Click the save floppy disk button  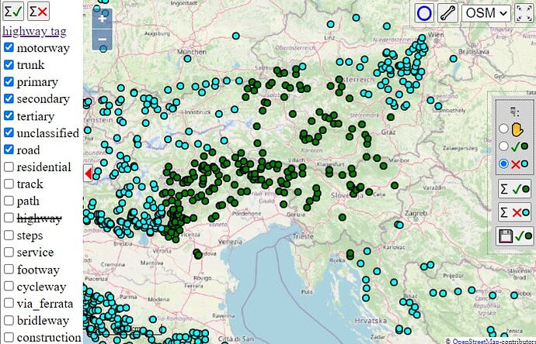tap(514, 236)
